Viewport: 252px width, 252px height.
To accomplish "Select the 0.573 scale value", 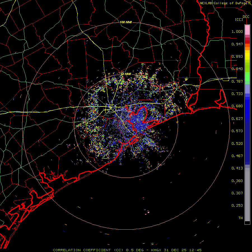I will pos(237,131).
